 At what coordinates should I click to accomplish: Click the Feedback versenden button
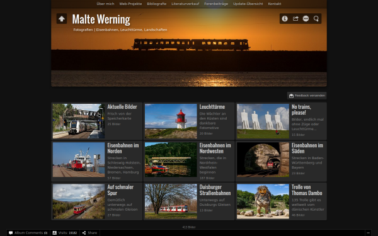[307, 96]
